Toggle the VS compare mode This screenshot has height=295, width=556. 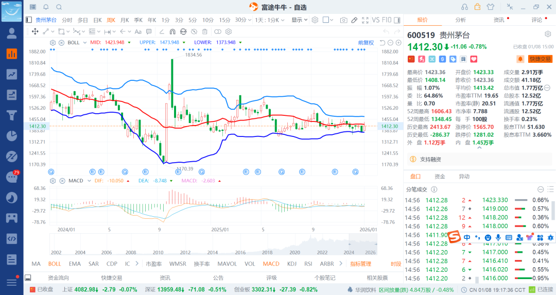[376, 20]
